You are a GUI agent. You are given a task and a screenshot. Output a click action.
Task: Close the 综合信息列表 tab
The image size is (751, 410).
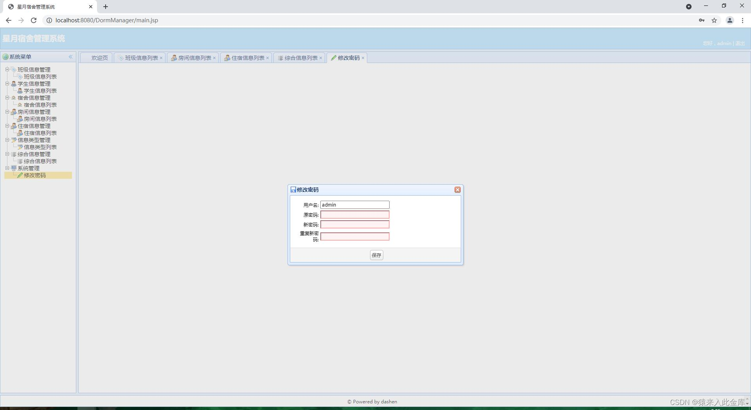tap(321, 58)
